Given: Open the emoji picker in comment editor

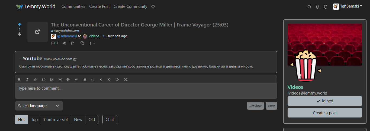Looking at the screenshot, I should pyautogui.click(x=44, y=79).
